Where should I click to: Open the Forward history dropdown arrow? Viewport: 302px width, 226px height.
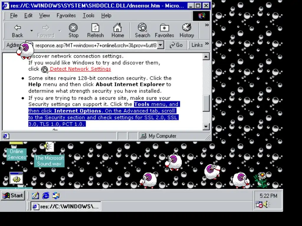click(x=60, y=31)
